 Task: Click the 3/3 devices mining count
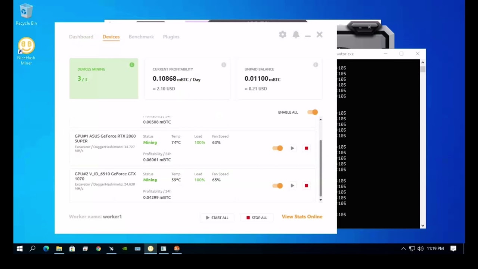click(x=82, y=79)
